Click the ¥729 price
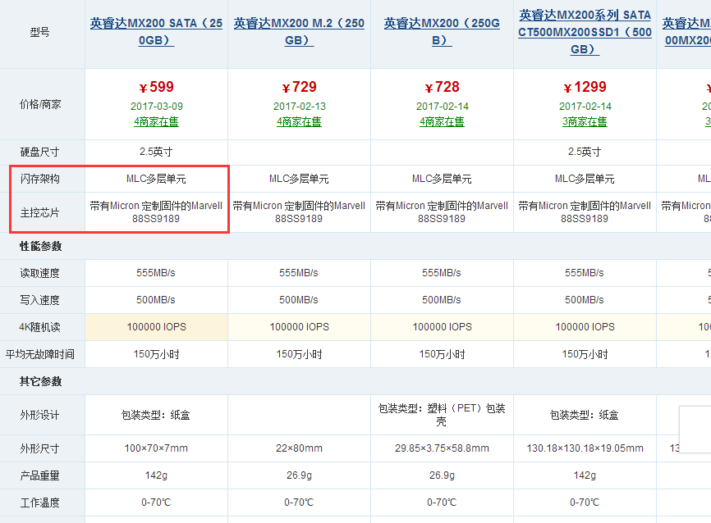Screen dimensions: 711x523 [299, 87]
